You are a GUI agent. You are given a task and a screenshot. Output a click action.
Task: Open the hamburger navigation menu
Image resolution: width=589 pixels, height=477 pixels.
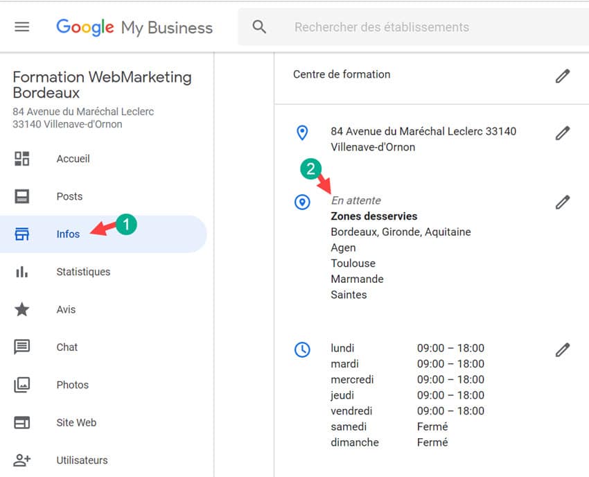pyautogui.click(x=22, y=27)
